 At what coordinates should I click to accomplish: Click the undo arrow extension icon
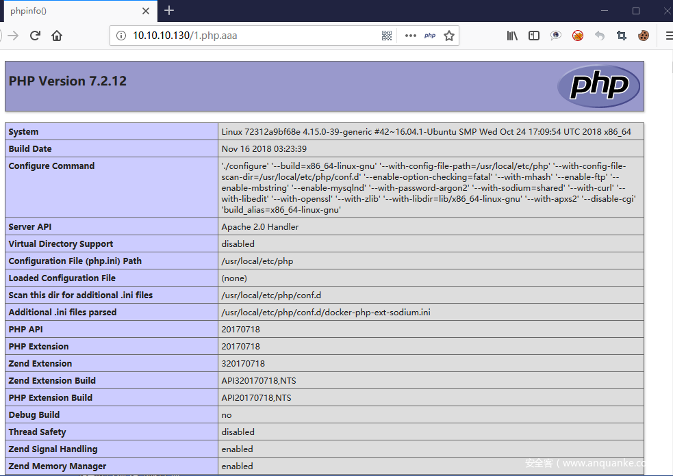pos(600,36)
